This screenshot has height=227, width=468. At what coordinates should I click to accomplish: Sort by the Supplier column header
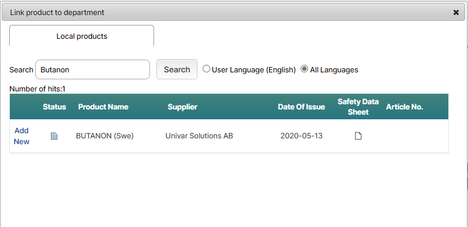[x=182, y=107]
